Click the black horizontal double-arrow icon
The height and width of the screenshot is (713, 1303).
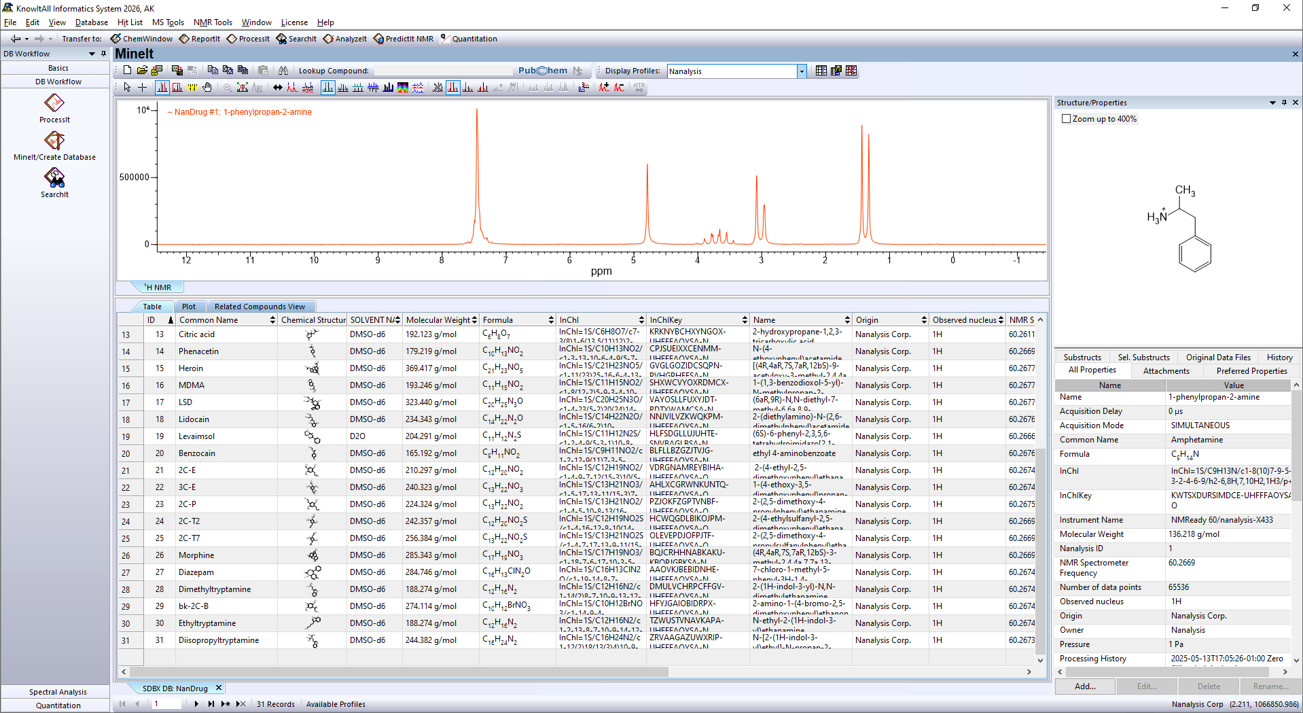point(278,87)
